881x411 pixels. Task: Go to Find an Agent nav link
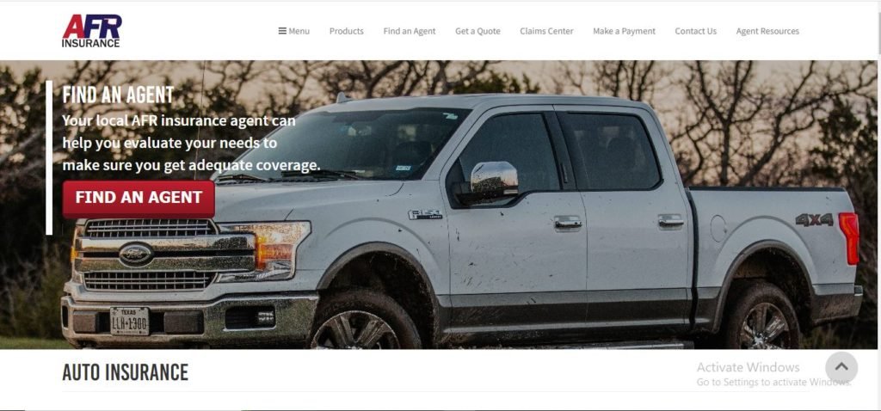[409, 31]
